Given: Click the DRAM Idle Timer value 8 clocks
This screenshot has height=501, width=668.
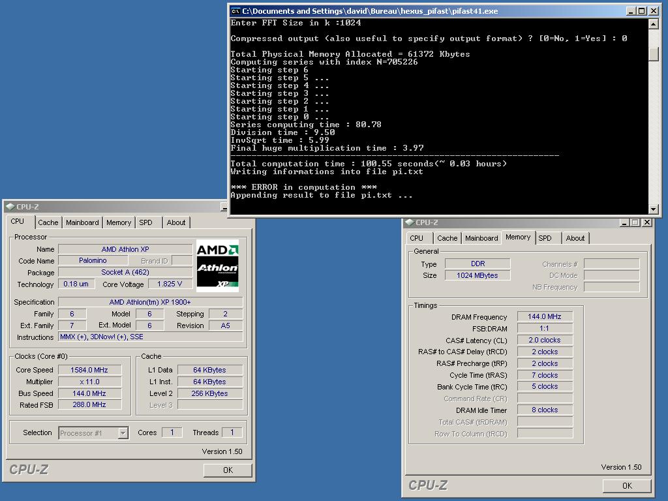Looking at the screenshot, I should point(545,410).
